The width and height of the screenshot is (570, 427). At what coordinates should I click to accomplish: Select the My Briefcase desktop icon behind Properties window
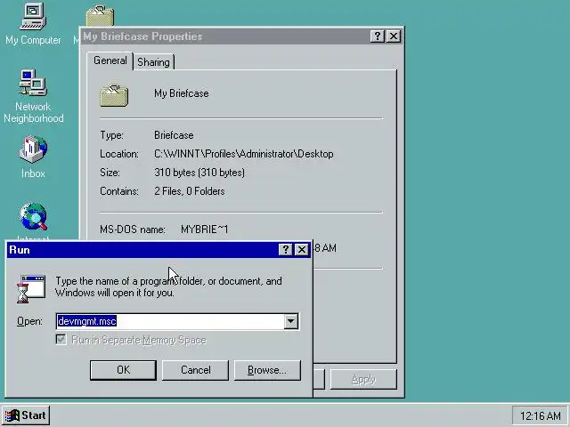[x=100, y=16]
